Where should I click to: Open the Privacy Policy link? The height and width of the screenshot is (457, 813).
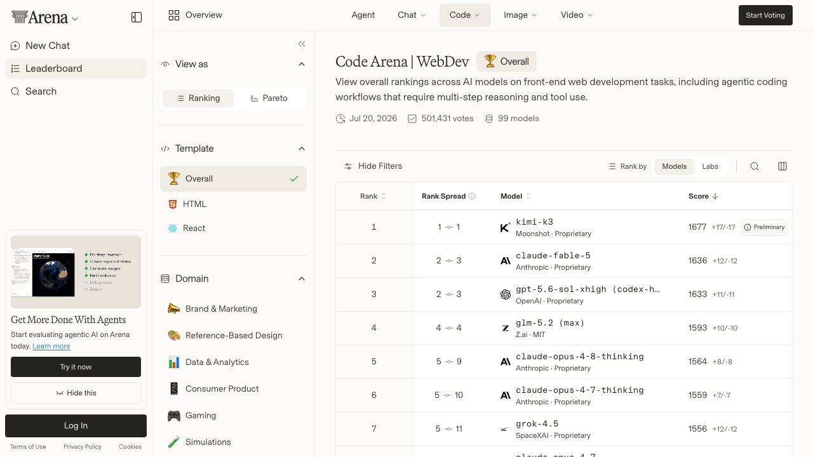pos(83,447)
